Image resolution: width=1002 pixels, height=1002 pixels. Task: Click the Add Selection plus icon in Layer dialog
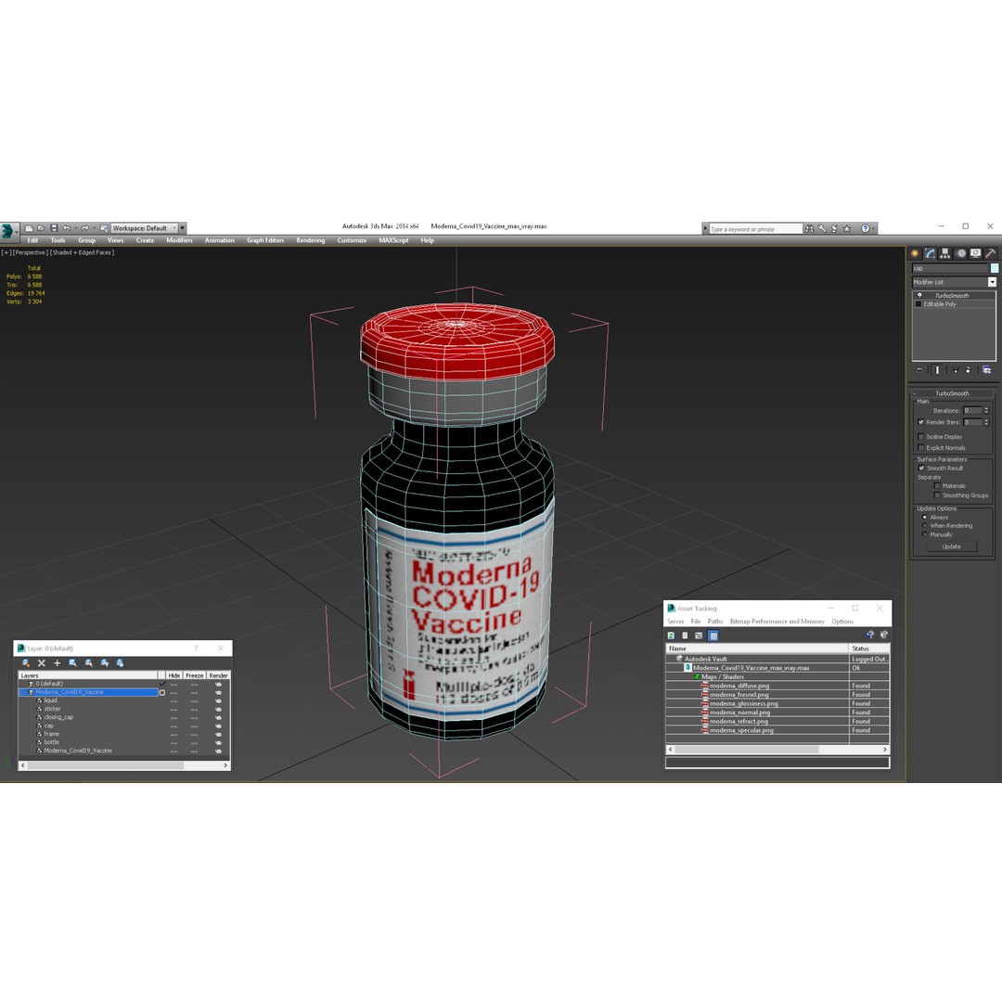point(57,663)
